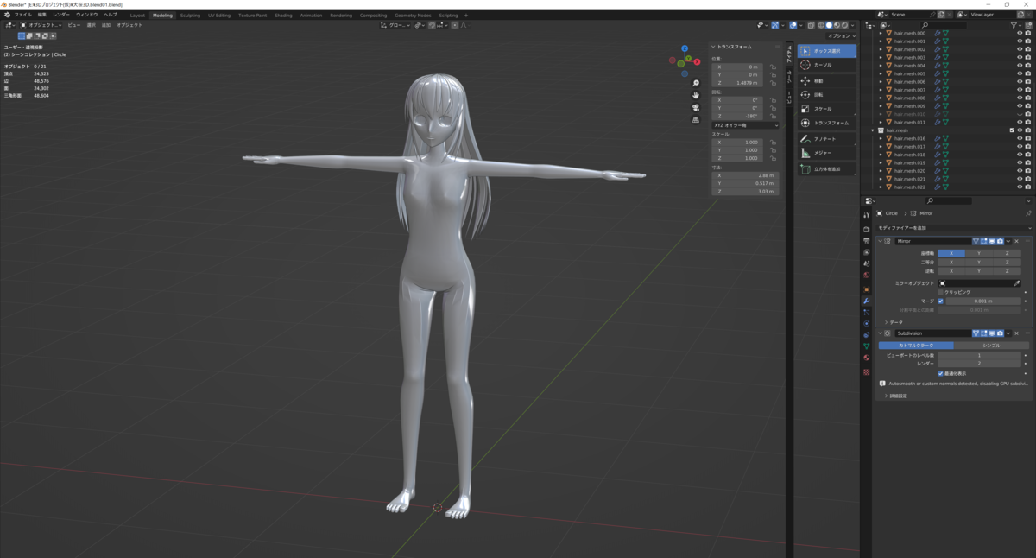Click the ビューポートのレベル数 value field

click(979, 355)
